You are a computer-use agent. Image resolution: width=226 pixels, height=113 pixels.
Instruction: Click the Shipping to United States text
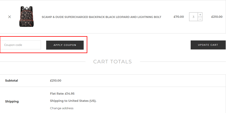coord(73,101)
